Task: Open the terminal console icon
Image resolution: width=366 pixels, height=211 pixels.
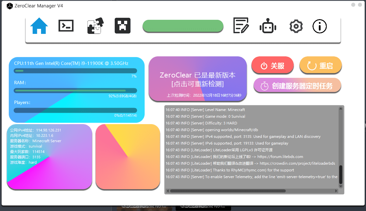Action: coord(66,25)
